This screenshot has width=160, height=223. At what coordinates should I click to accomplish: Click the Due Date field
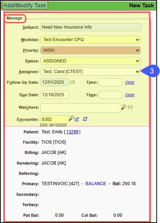[55, 95]
